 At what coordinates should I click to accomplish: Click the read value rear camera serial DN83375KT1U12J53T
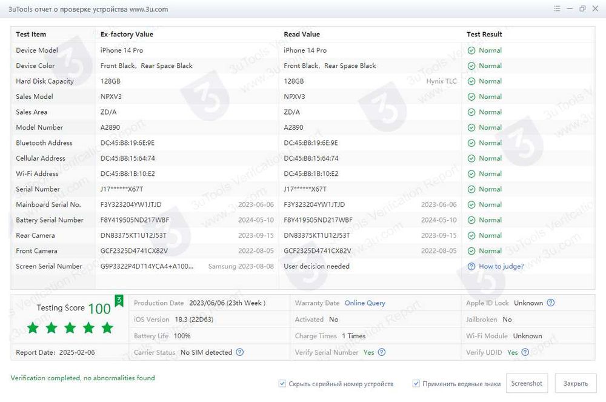point(317,235)
